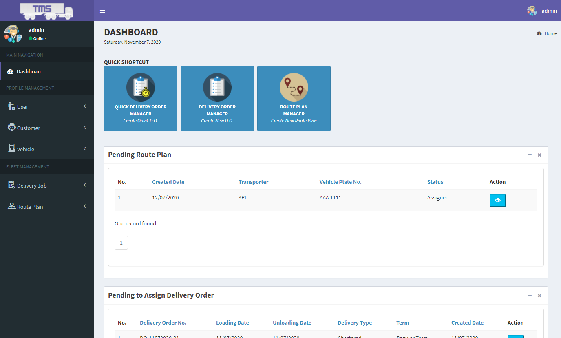The height and width of the screenshot is (338, 561).
Task: Expand the Delivery Job menu
Action: [x=47, y=186]
